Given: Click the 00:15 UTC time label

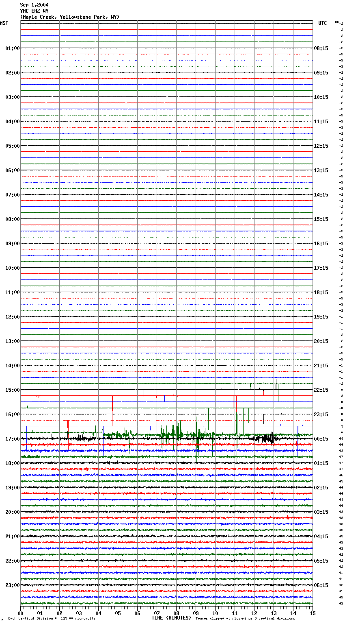Looking at the screenshot, I should [x=321, y=439].
